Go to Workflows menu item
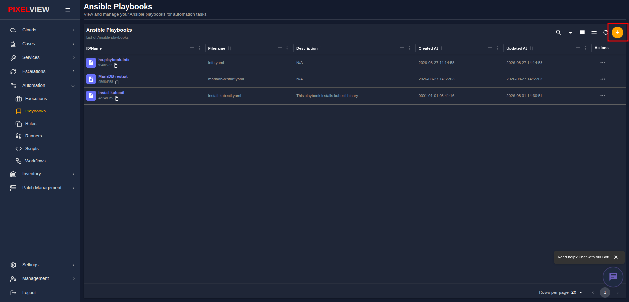The image size is (629, 302). click(35, 161)
